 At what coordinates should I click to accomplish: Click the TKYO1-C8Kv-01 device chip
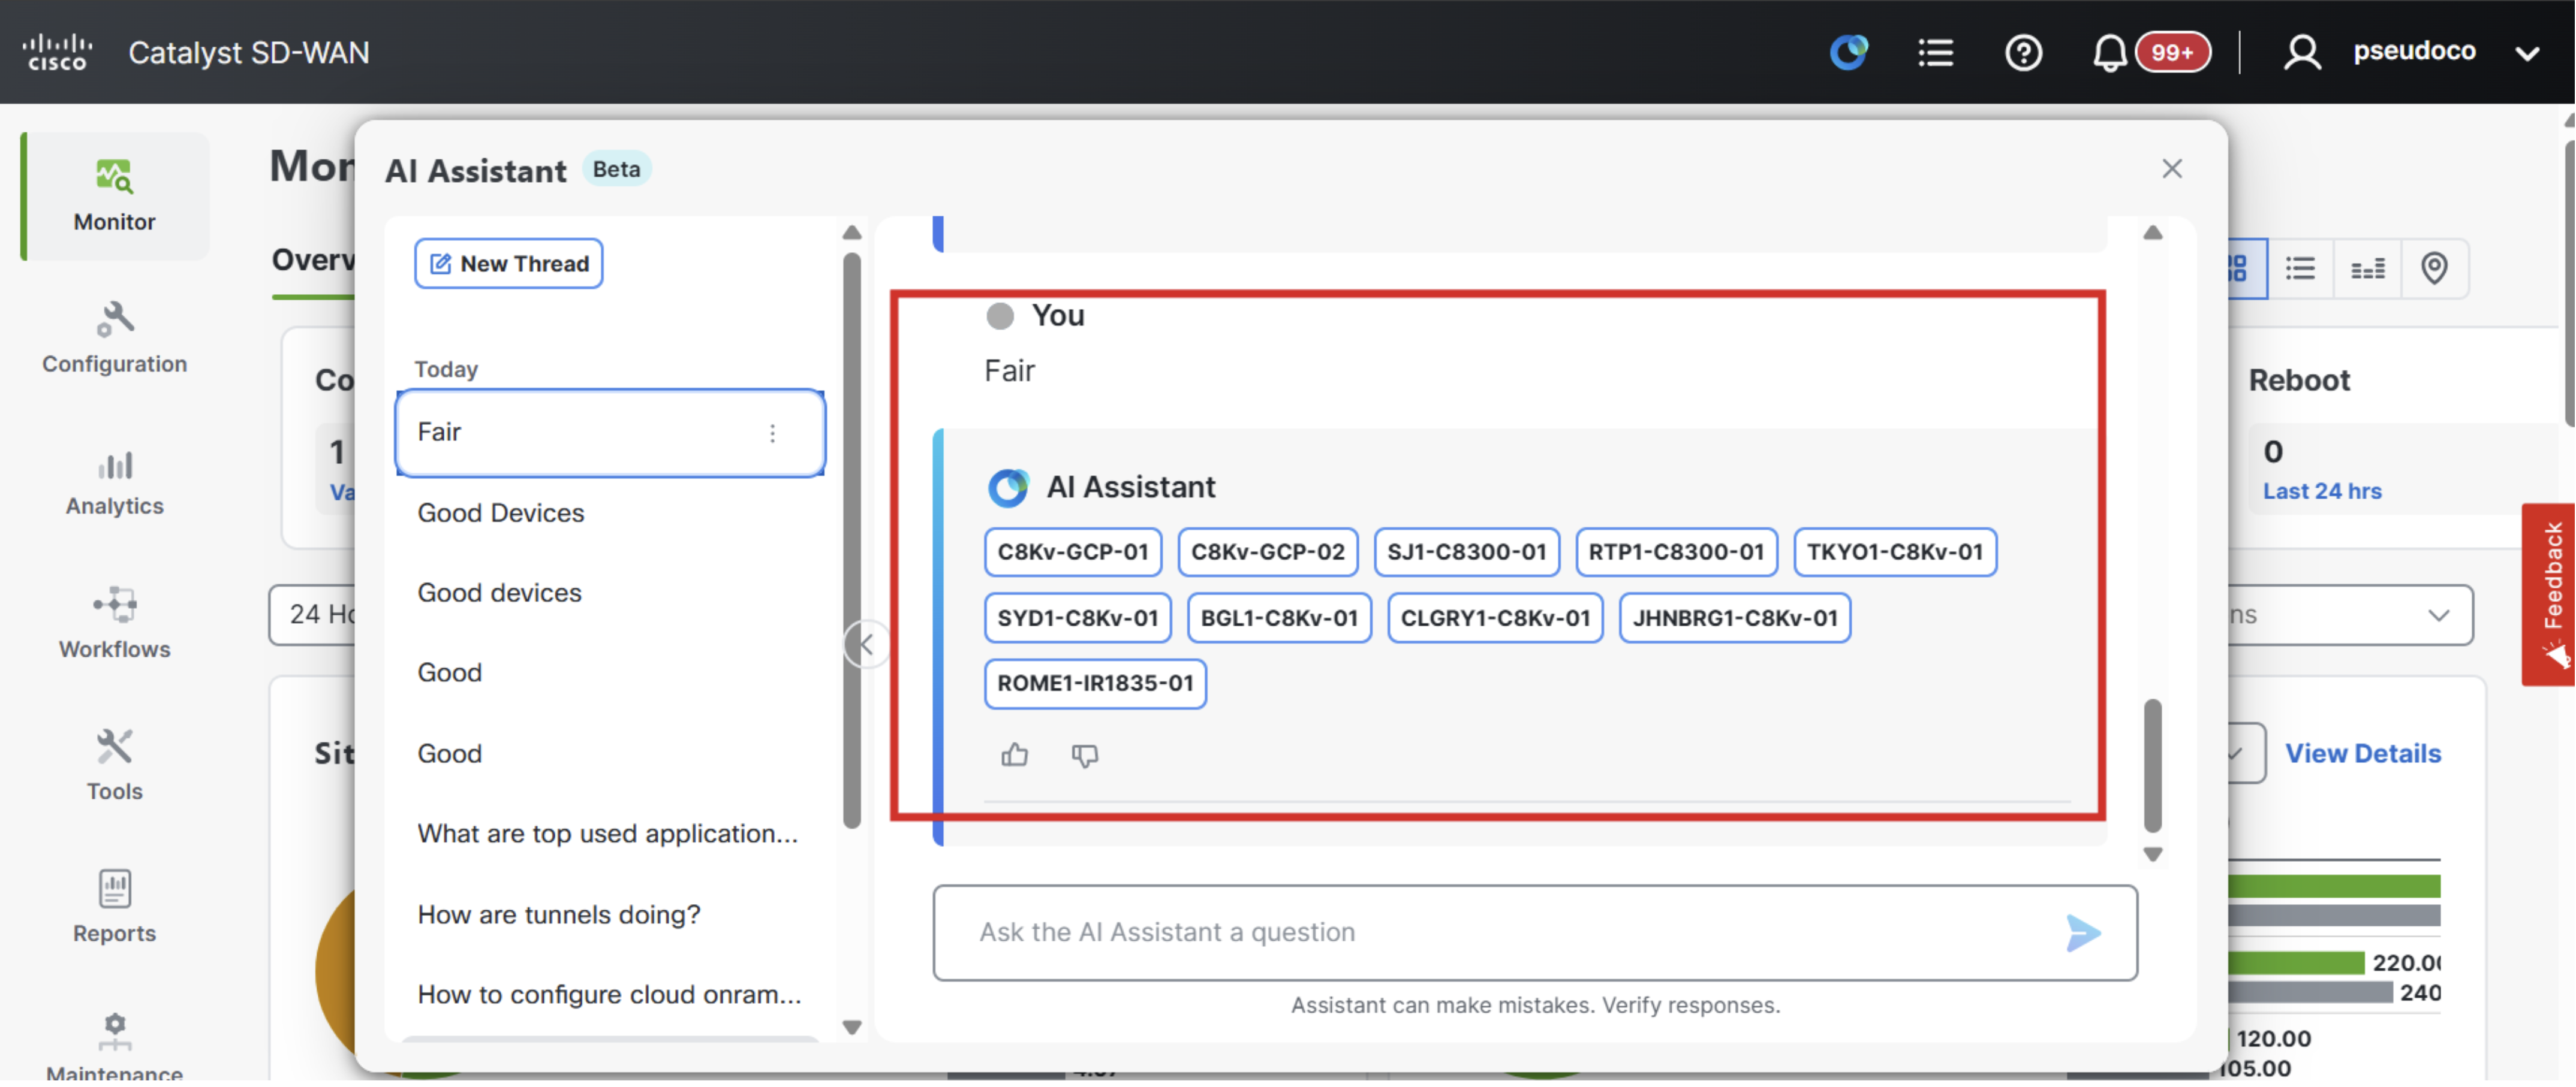(1894, 551)
